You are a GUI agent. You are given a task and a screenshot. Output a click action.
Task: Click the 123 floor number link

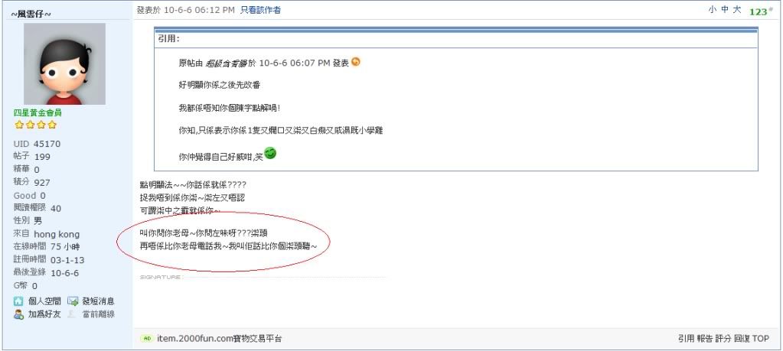[759, 11]
